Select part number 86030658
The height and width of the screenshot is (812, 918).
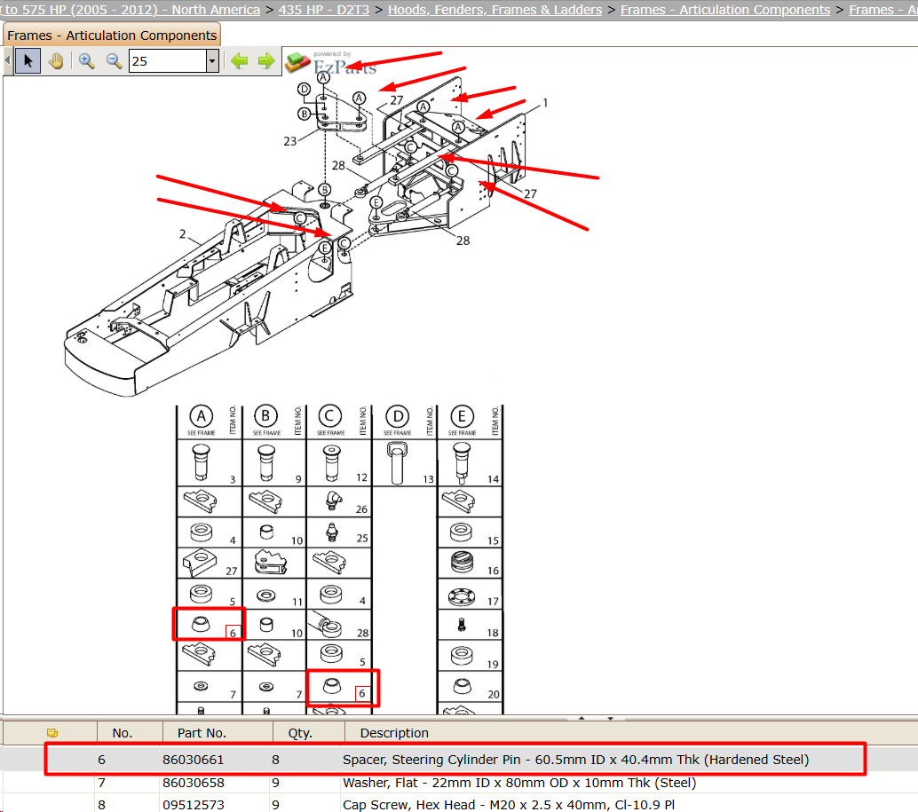[194, 783]
